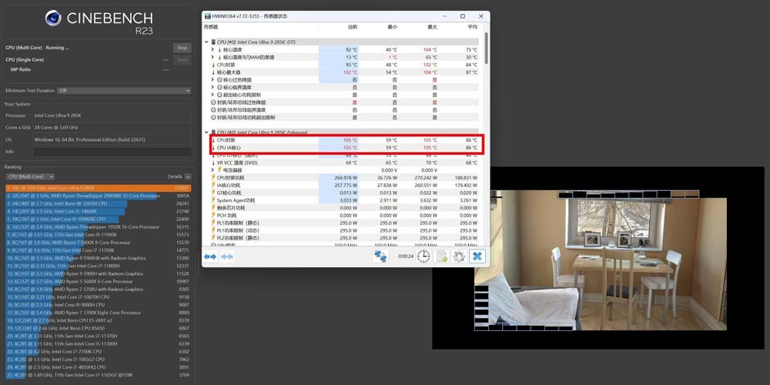Click the HWiNFO clock reset timer icon
The image size is (770, 385).
pyautogui.click(x=424, y=256)
